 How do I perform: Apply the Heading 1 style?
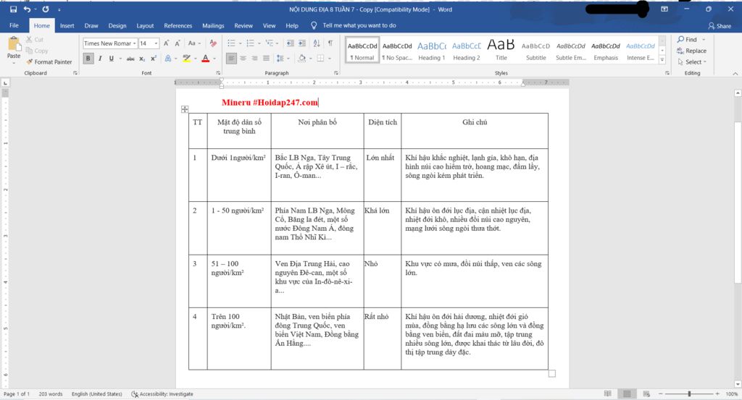click(x=432, y=50)
